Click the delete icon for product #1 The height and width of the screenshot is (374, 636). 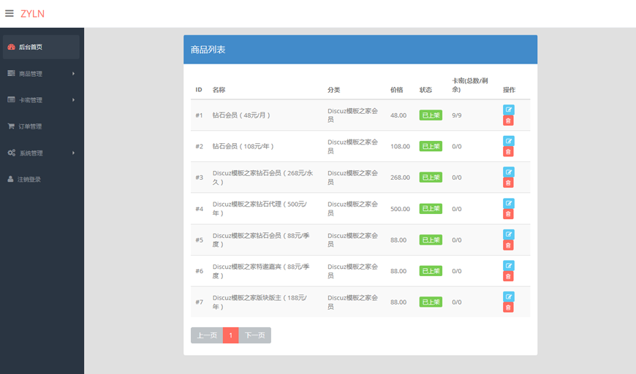pyautogui.click(x=508, y=121)
